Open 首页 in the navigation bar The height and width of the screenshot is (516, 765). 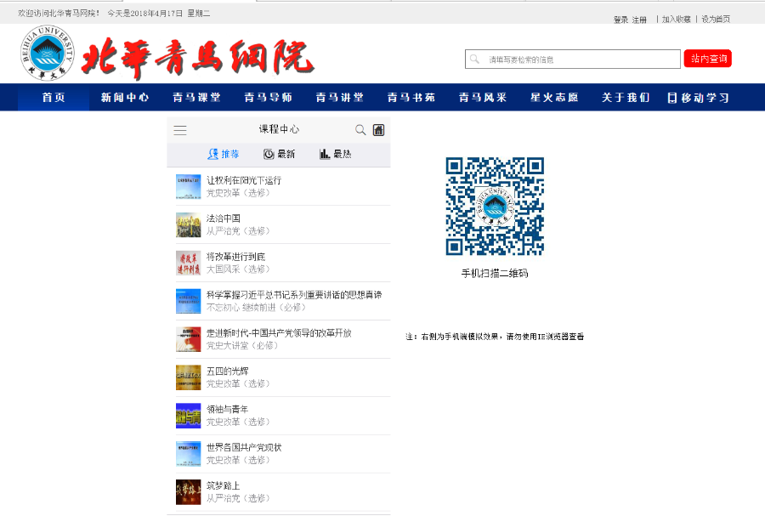pyautogui.click(x=54, y=98)
